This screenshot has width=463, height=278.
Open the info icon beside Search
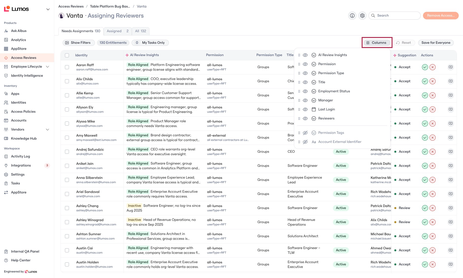[x=352, y=16]
